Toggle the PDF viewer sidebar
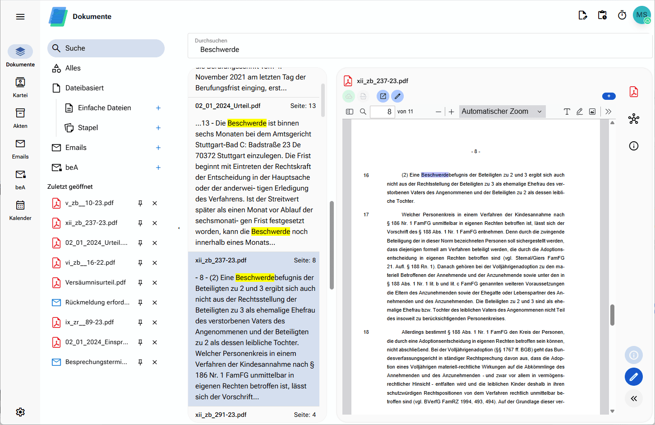Image resolution: width=655 pixels, height=425 pixels. click(x=350, y=112)
